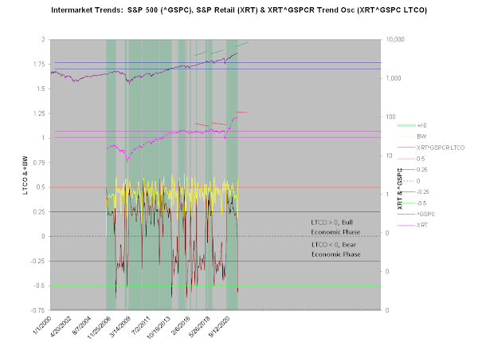The height and width of the screenshot is (347, 478).
Task: Click the red '0.5' legend entry
Action: pyautogui.click(x=411, y=159)
